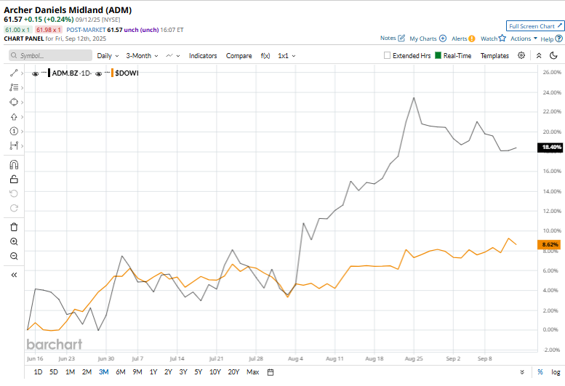Open the Templates menu

point(494,56)
